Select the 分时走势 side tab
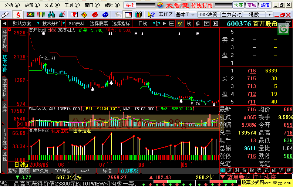This screenshot has width=293, height=187. (x=5, y=39)
